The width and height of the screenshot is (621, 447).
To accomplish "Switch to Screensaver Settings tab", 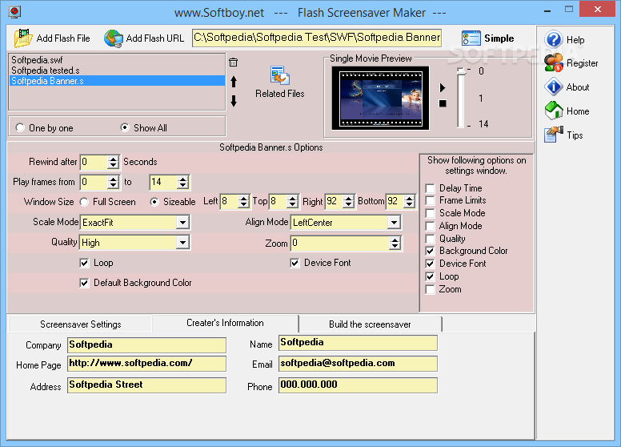I will 80,324.
